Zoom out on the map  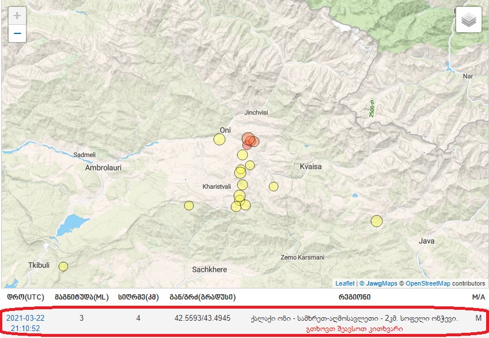[17, 34]
